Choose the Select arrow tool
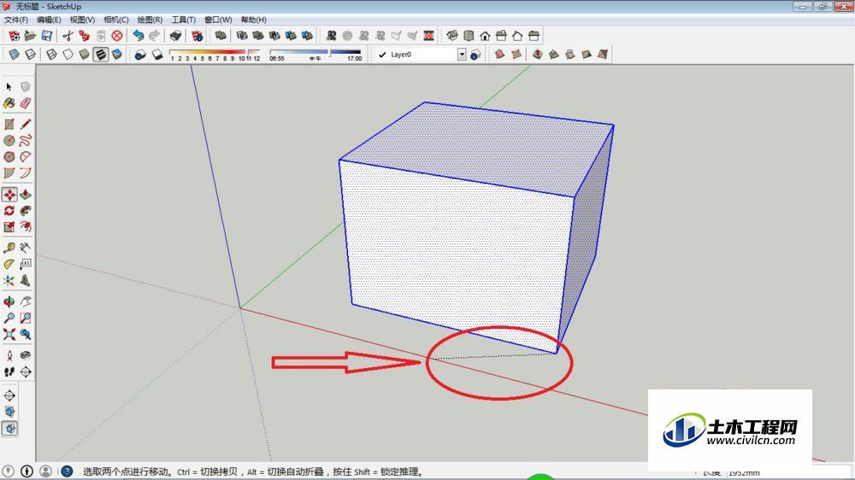Screen dimensions: 855x480 click(x=9, y=86)
